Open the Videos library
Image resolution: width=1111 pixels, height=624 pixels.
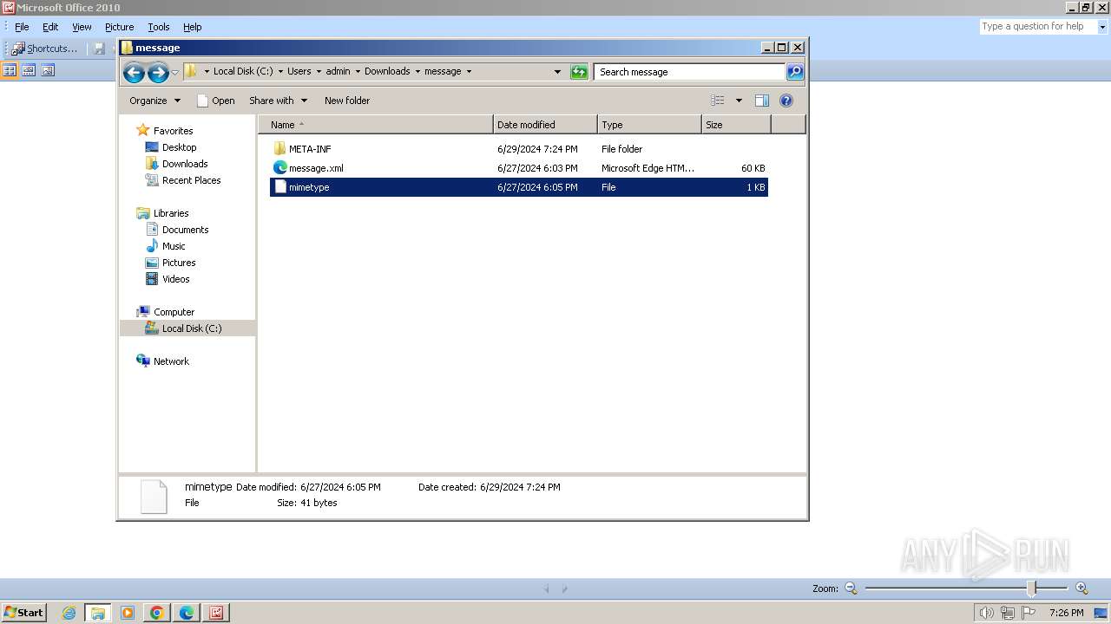(x=175, y=279)
